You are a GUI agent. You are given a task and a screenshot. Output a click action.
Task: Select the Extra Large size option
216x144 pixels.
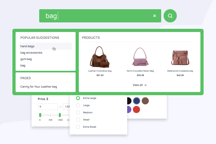pyautogui.click(x=78, y=98)
